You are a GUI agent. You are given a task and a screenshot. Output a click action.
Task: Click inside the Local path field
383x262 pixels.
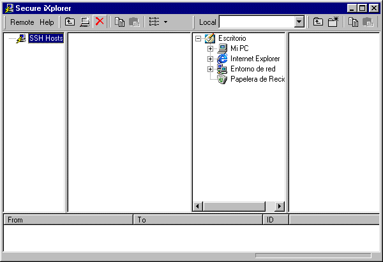pos(257,22)
